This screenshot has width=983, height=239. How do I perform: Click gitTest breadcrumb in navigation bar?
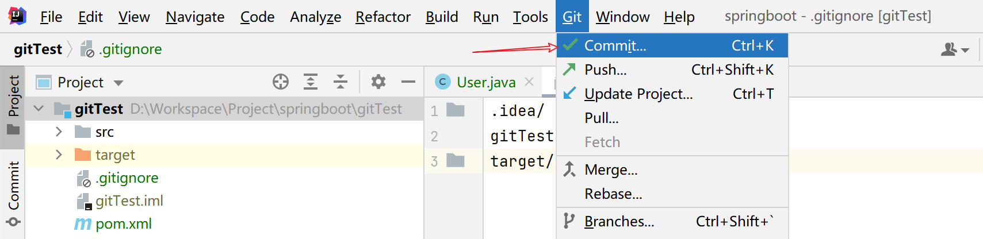click(x=38, y=49)
